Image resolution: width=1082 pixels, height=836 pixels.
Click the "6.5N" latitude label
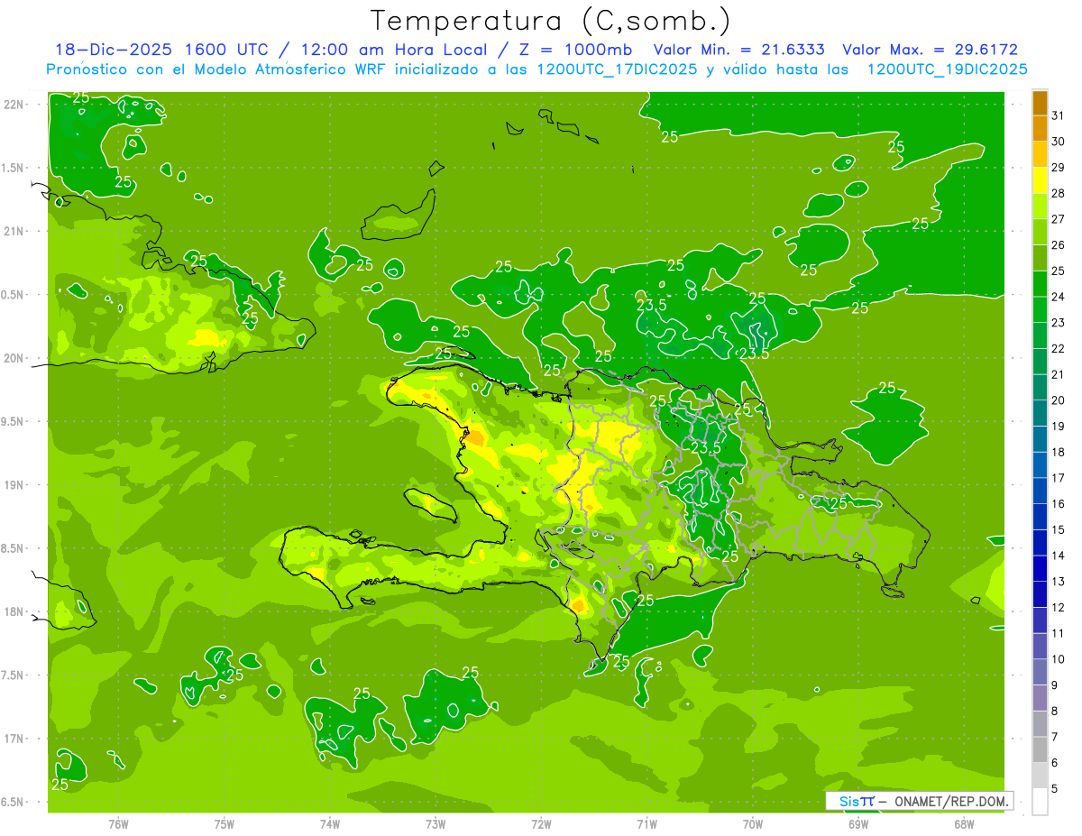pyautogui.click(x=13, y=802)
